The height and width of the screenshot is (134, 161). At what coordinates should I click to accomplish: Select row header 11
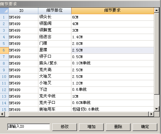tap(4, 83)
